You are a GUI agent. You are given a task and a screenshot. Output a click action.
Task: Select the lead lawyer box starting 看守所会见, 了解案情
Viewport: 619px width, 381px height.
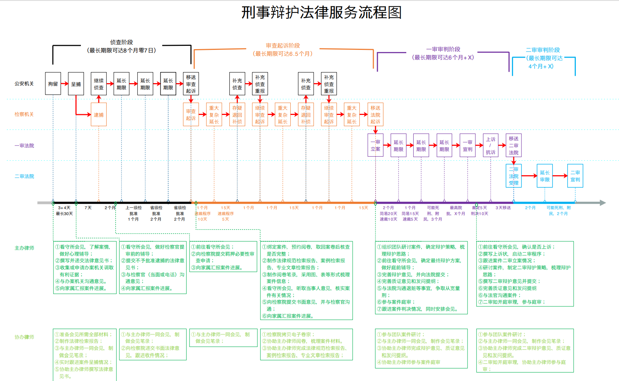point(85,268)
